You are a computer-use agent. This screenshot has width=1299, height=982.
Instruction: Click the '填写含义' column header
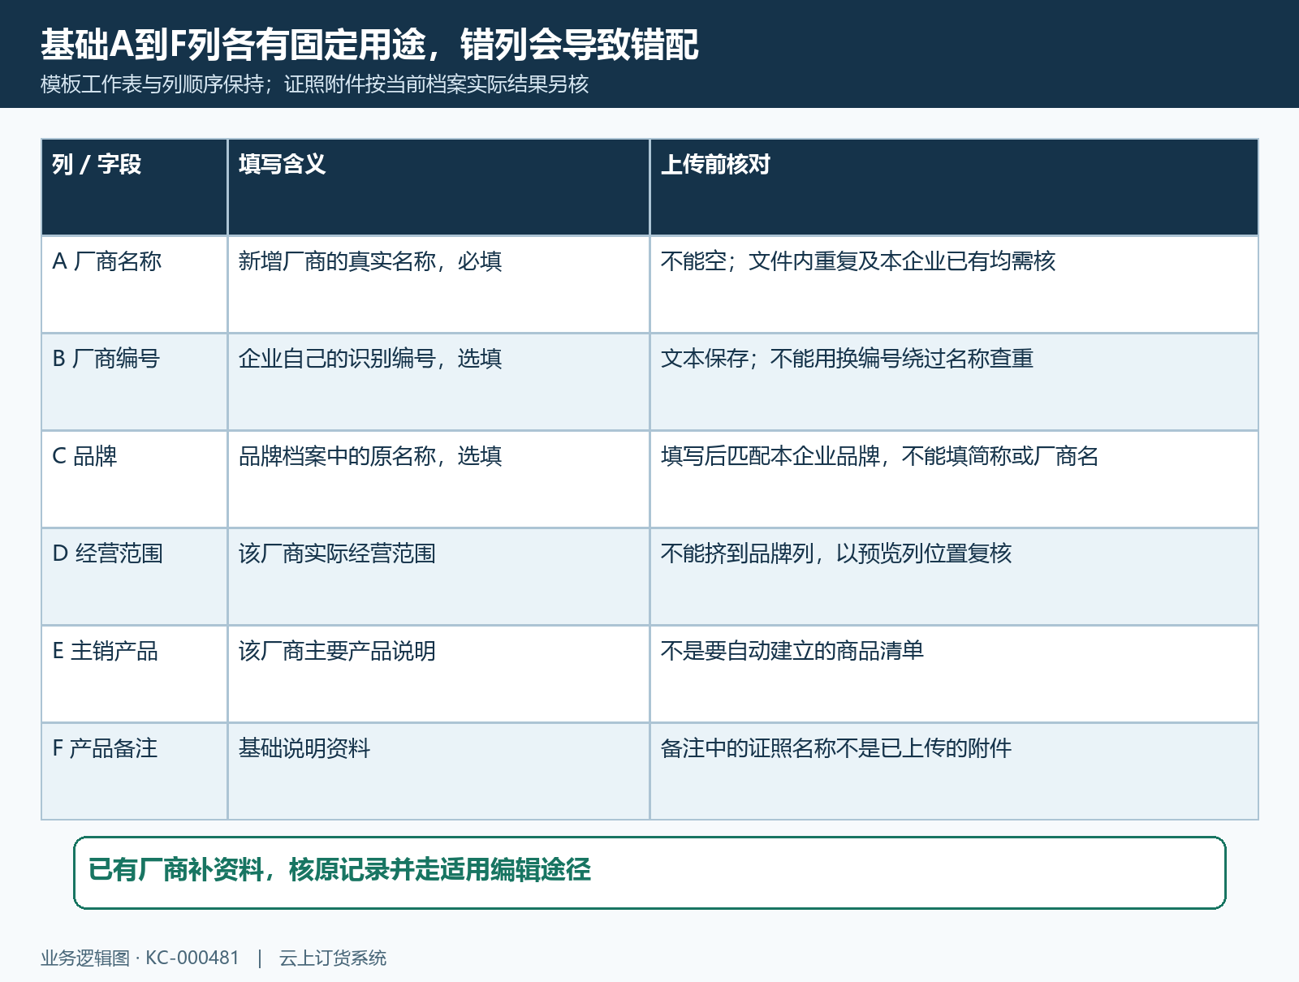(439, 187)
